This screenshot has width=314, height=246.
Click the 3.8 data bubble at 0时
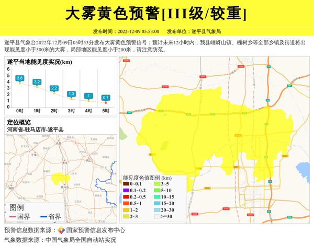pyautogui.click(x=20, y=78)
